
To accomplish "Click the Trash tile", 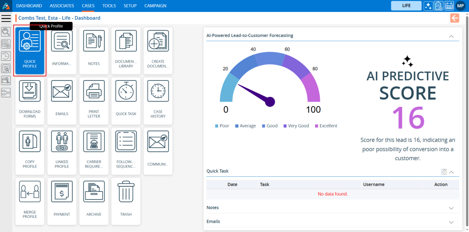I will (x=126, y=201).
